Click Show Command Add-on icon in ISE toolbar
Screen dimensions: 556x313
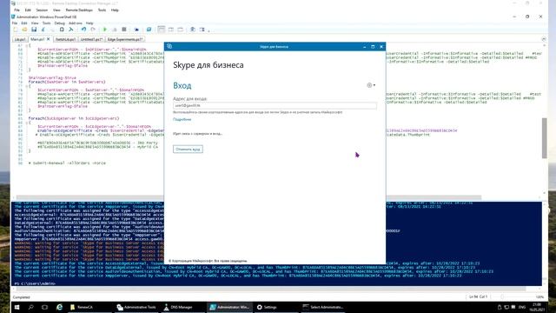(202, 30)
